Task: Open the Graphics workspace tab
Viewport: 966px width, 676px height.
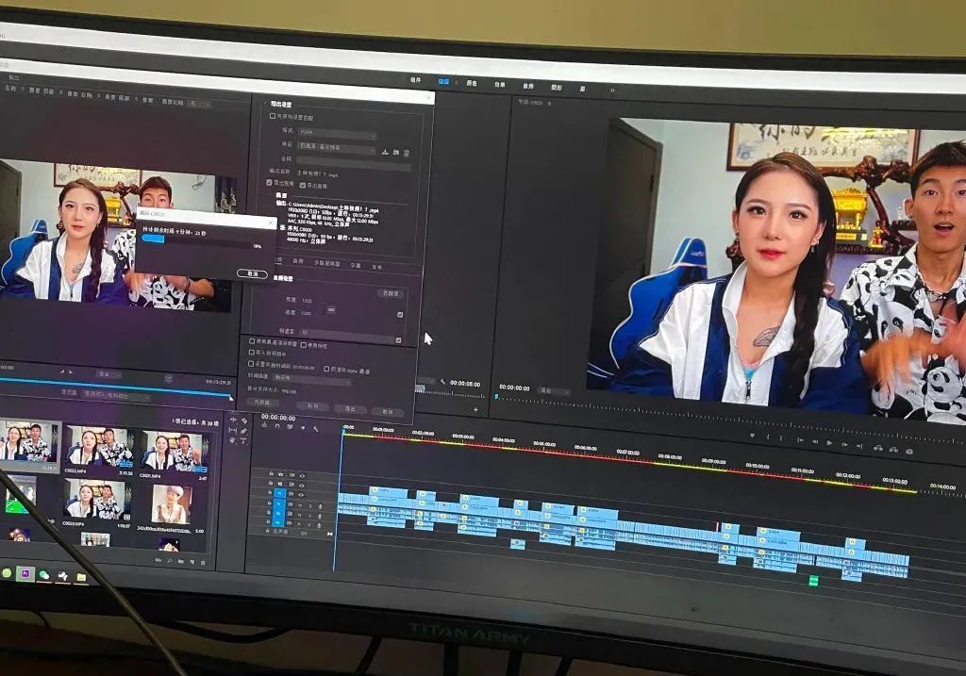Action: 557,88
